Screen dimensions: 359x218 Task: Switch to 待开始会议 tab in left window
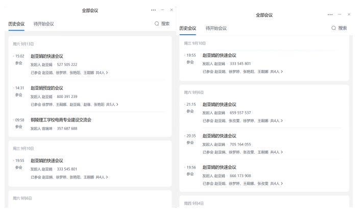pyautogui.click(x=43, y=24)
